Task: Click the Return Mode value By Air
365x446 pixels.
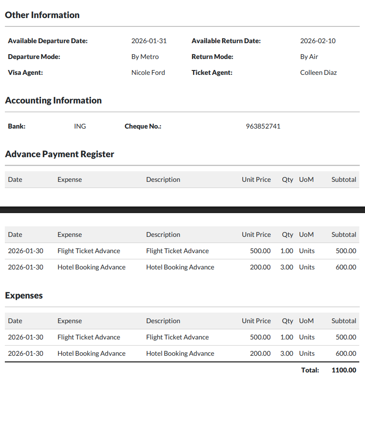Action: 309,57
